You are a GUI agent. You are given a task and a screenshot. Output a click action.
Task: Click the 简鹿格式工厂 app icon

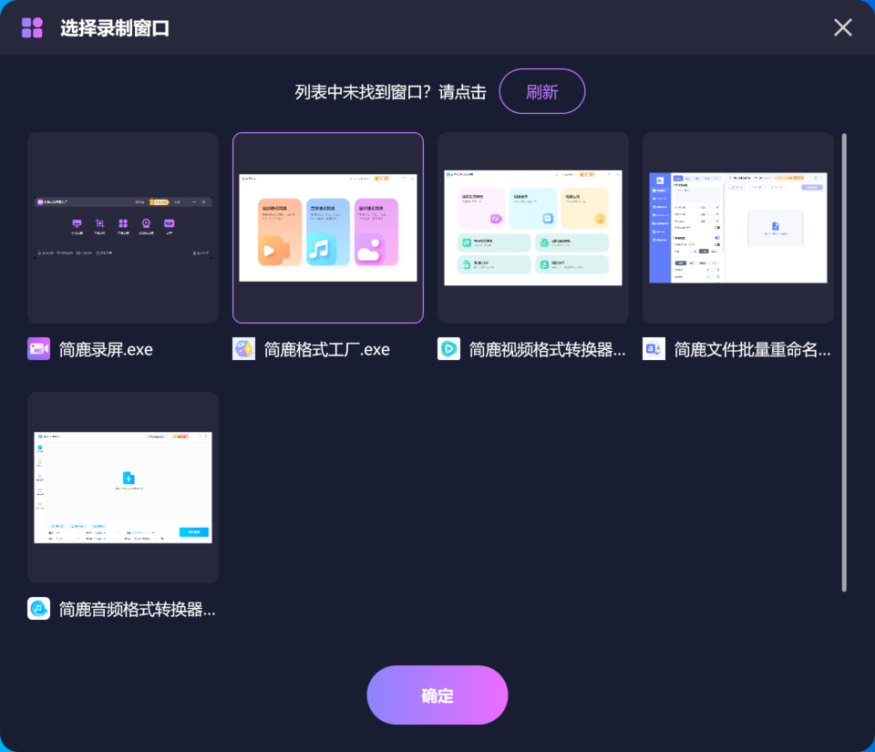(x=243, y=348)
